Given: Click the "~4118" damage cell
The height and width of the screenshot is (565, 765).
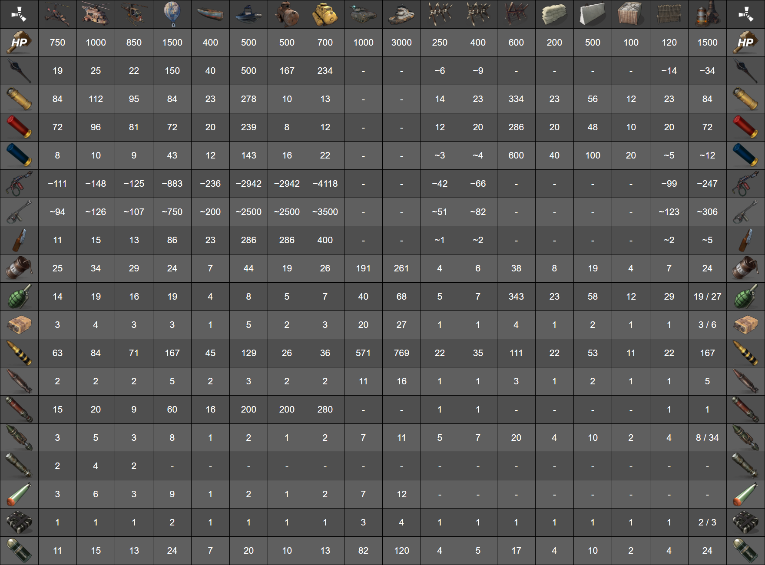Looking at the screenshot, I should point(325,184).
